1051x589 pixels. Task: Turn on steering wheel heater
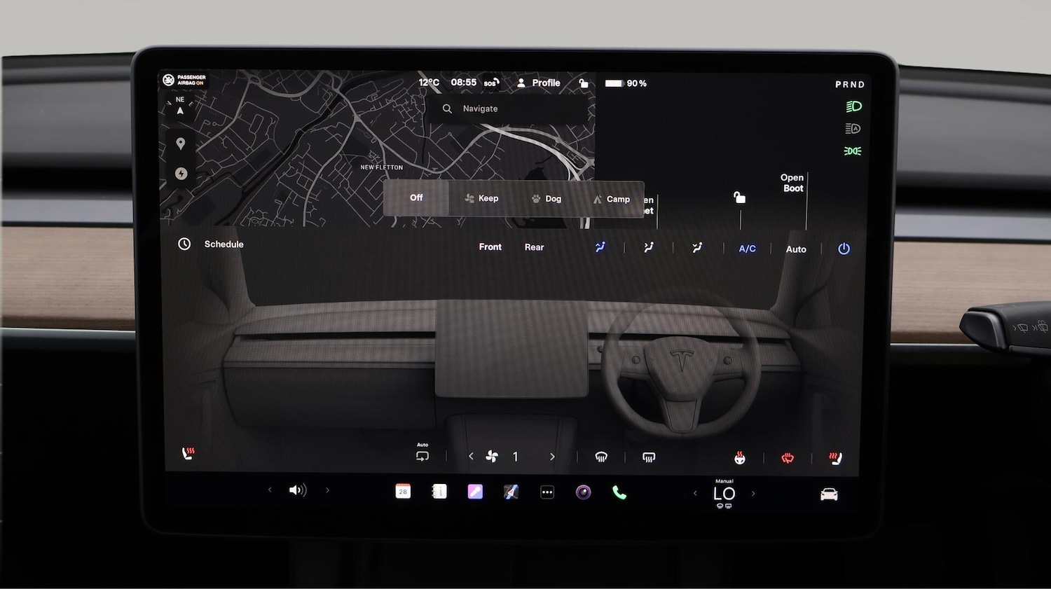point(788,458)
